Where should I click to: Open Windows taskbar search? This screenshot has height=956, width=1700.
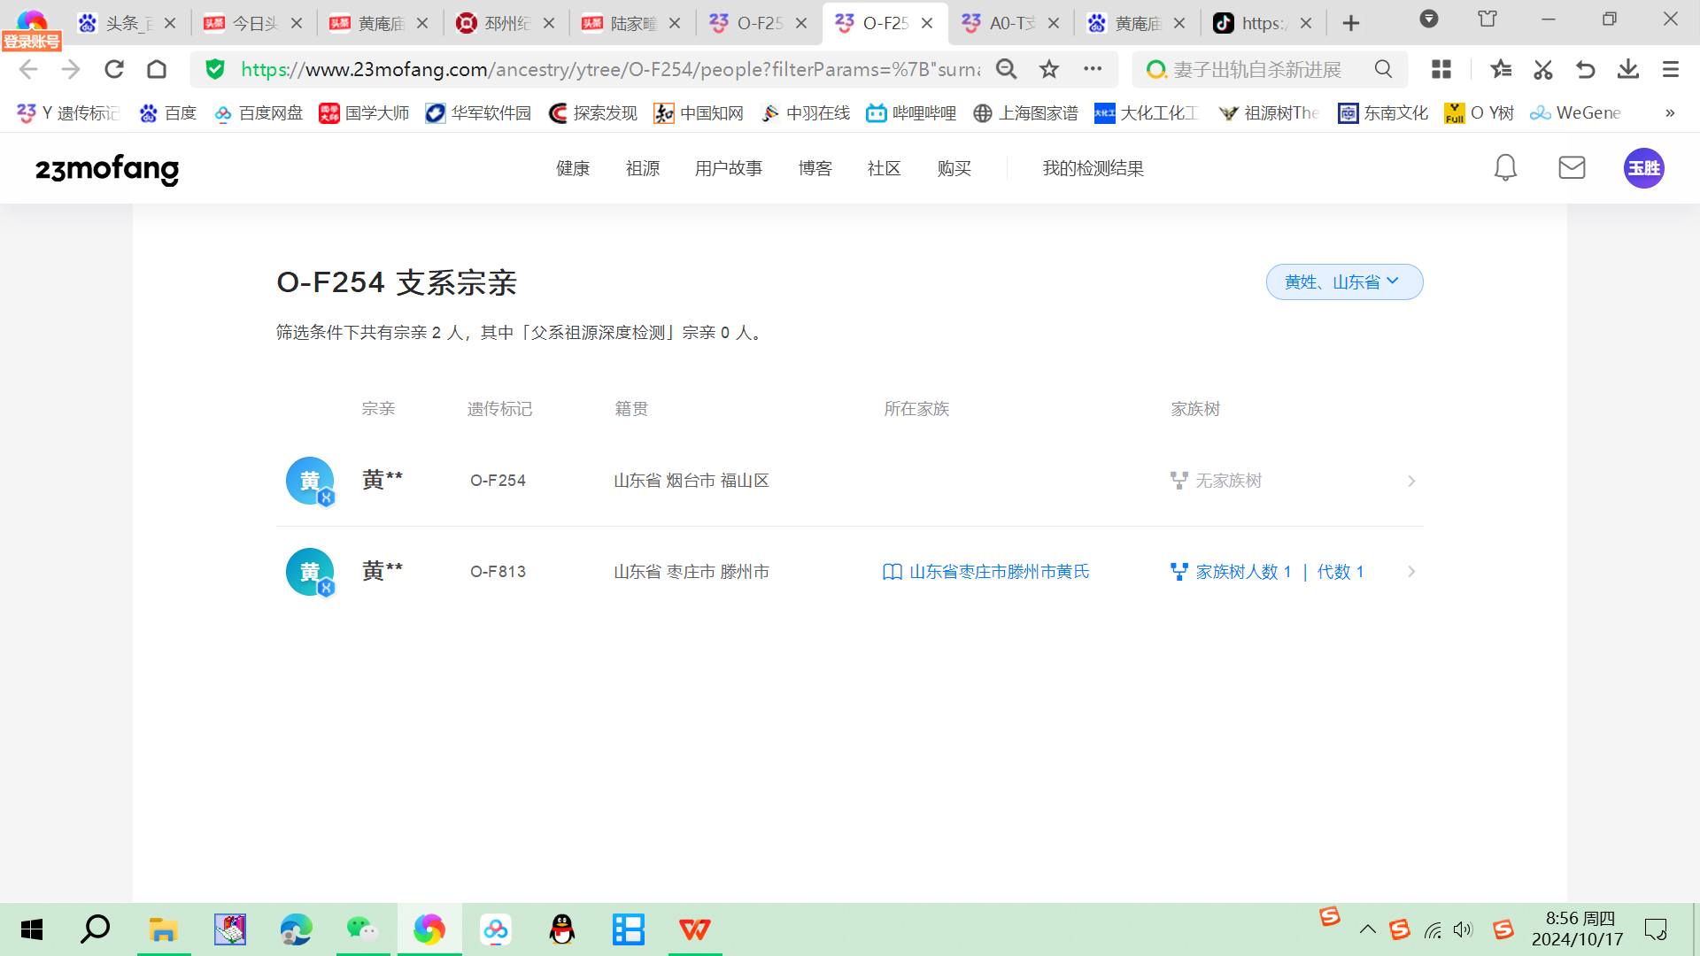coord(95,929)
